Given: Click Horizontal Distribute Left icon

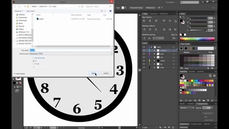Looking at the screenshot, I should [x=164, y=29].
